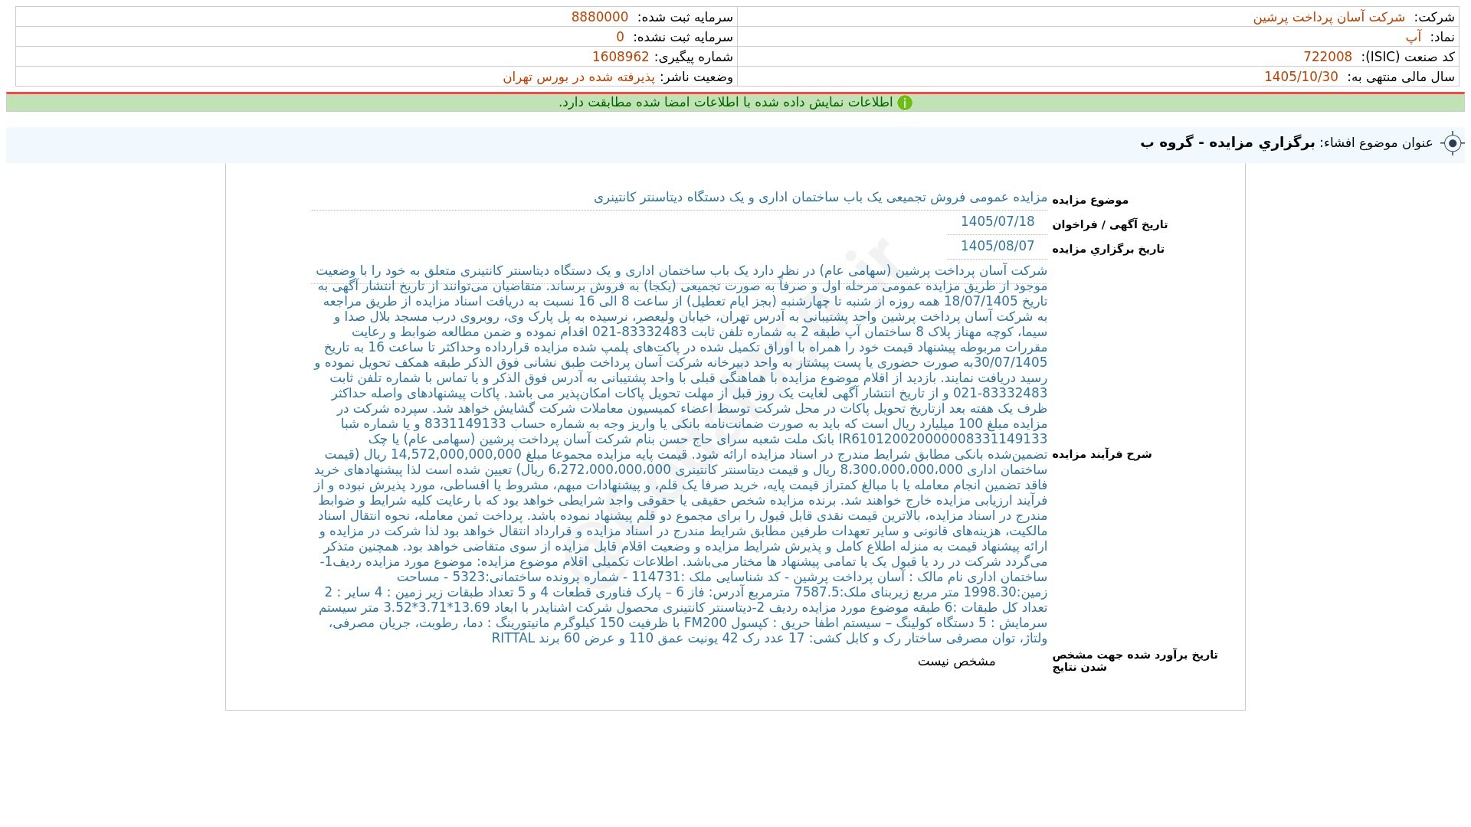Viewport: 1471px width, 827px height.
Task: Click the 'کد صنعت (ISIC):' label
Action: tap(1408, 57)
